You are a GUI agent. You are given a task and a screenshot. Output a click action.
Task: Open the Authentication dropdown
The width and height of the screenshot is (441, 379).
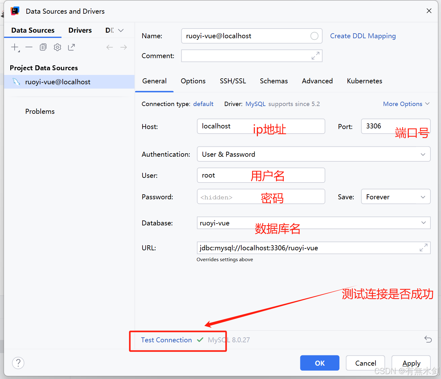tap(314, 154)
